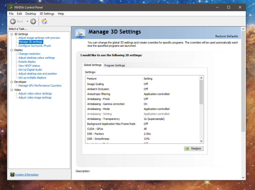
Task: Open Adjust desktop colour settings
Action: point(36,58)
